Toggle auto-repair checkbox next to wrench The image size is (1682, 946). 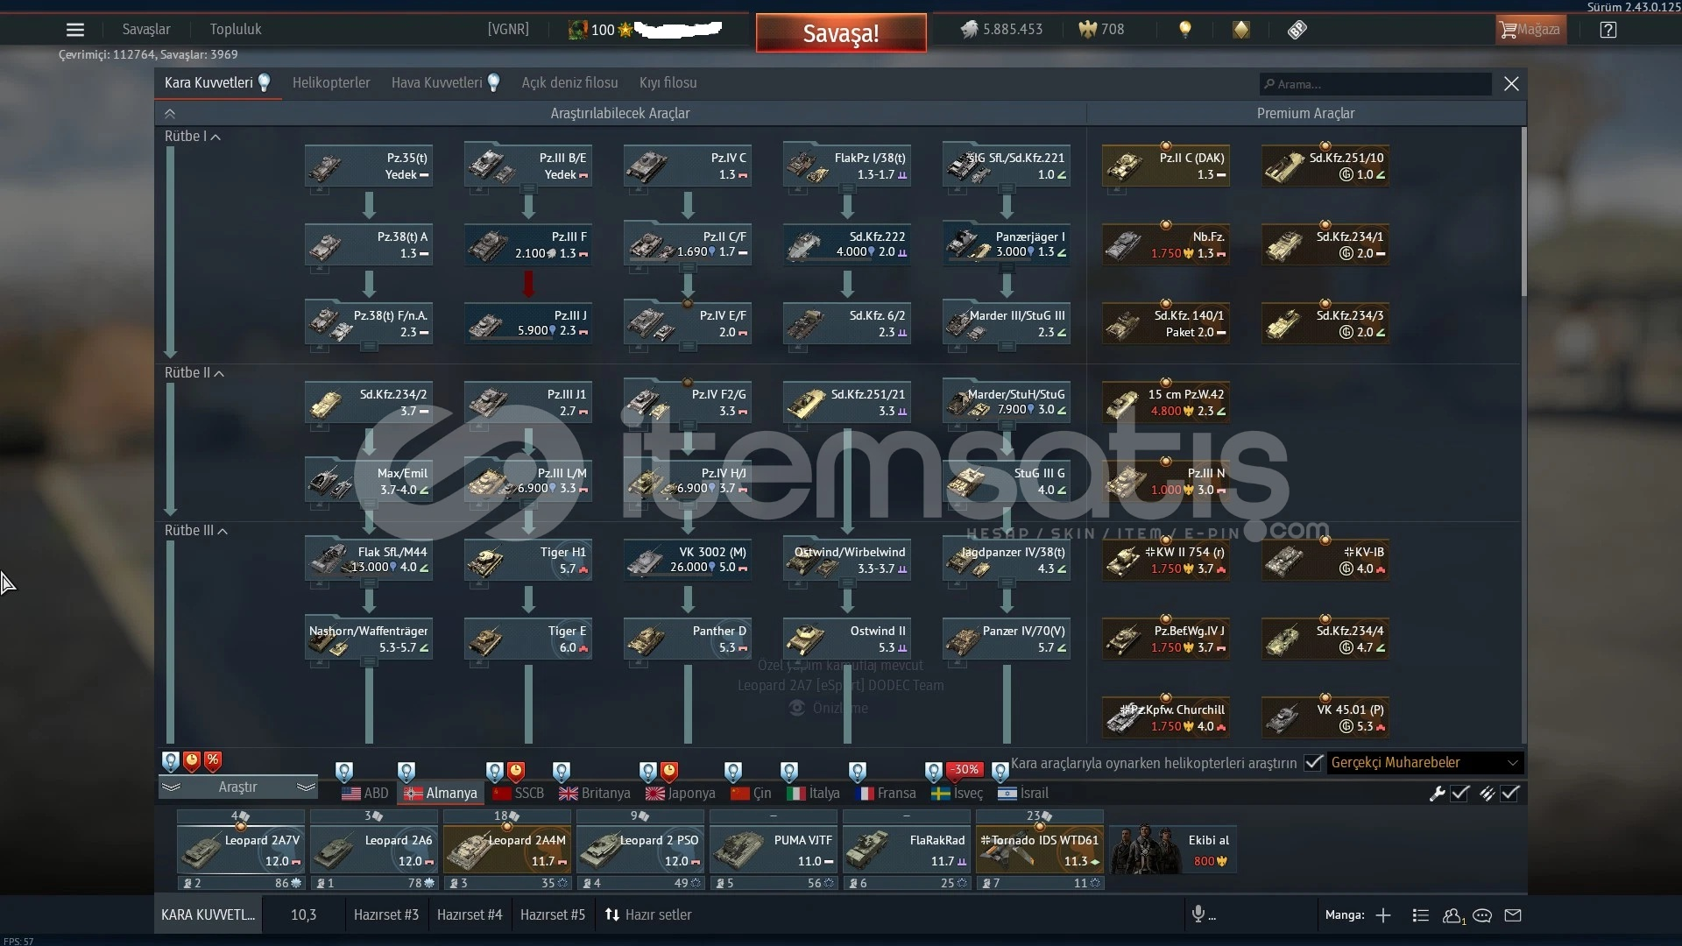coord(1459,794)
